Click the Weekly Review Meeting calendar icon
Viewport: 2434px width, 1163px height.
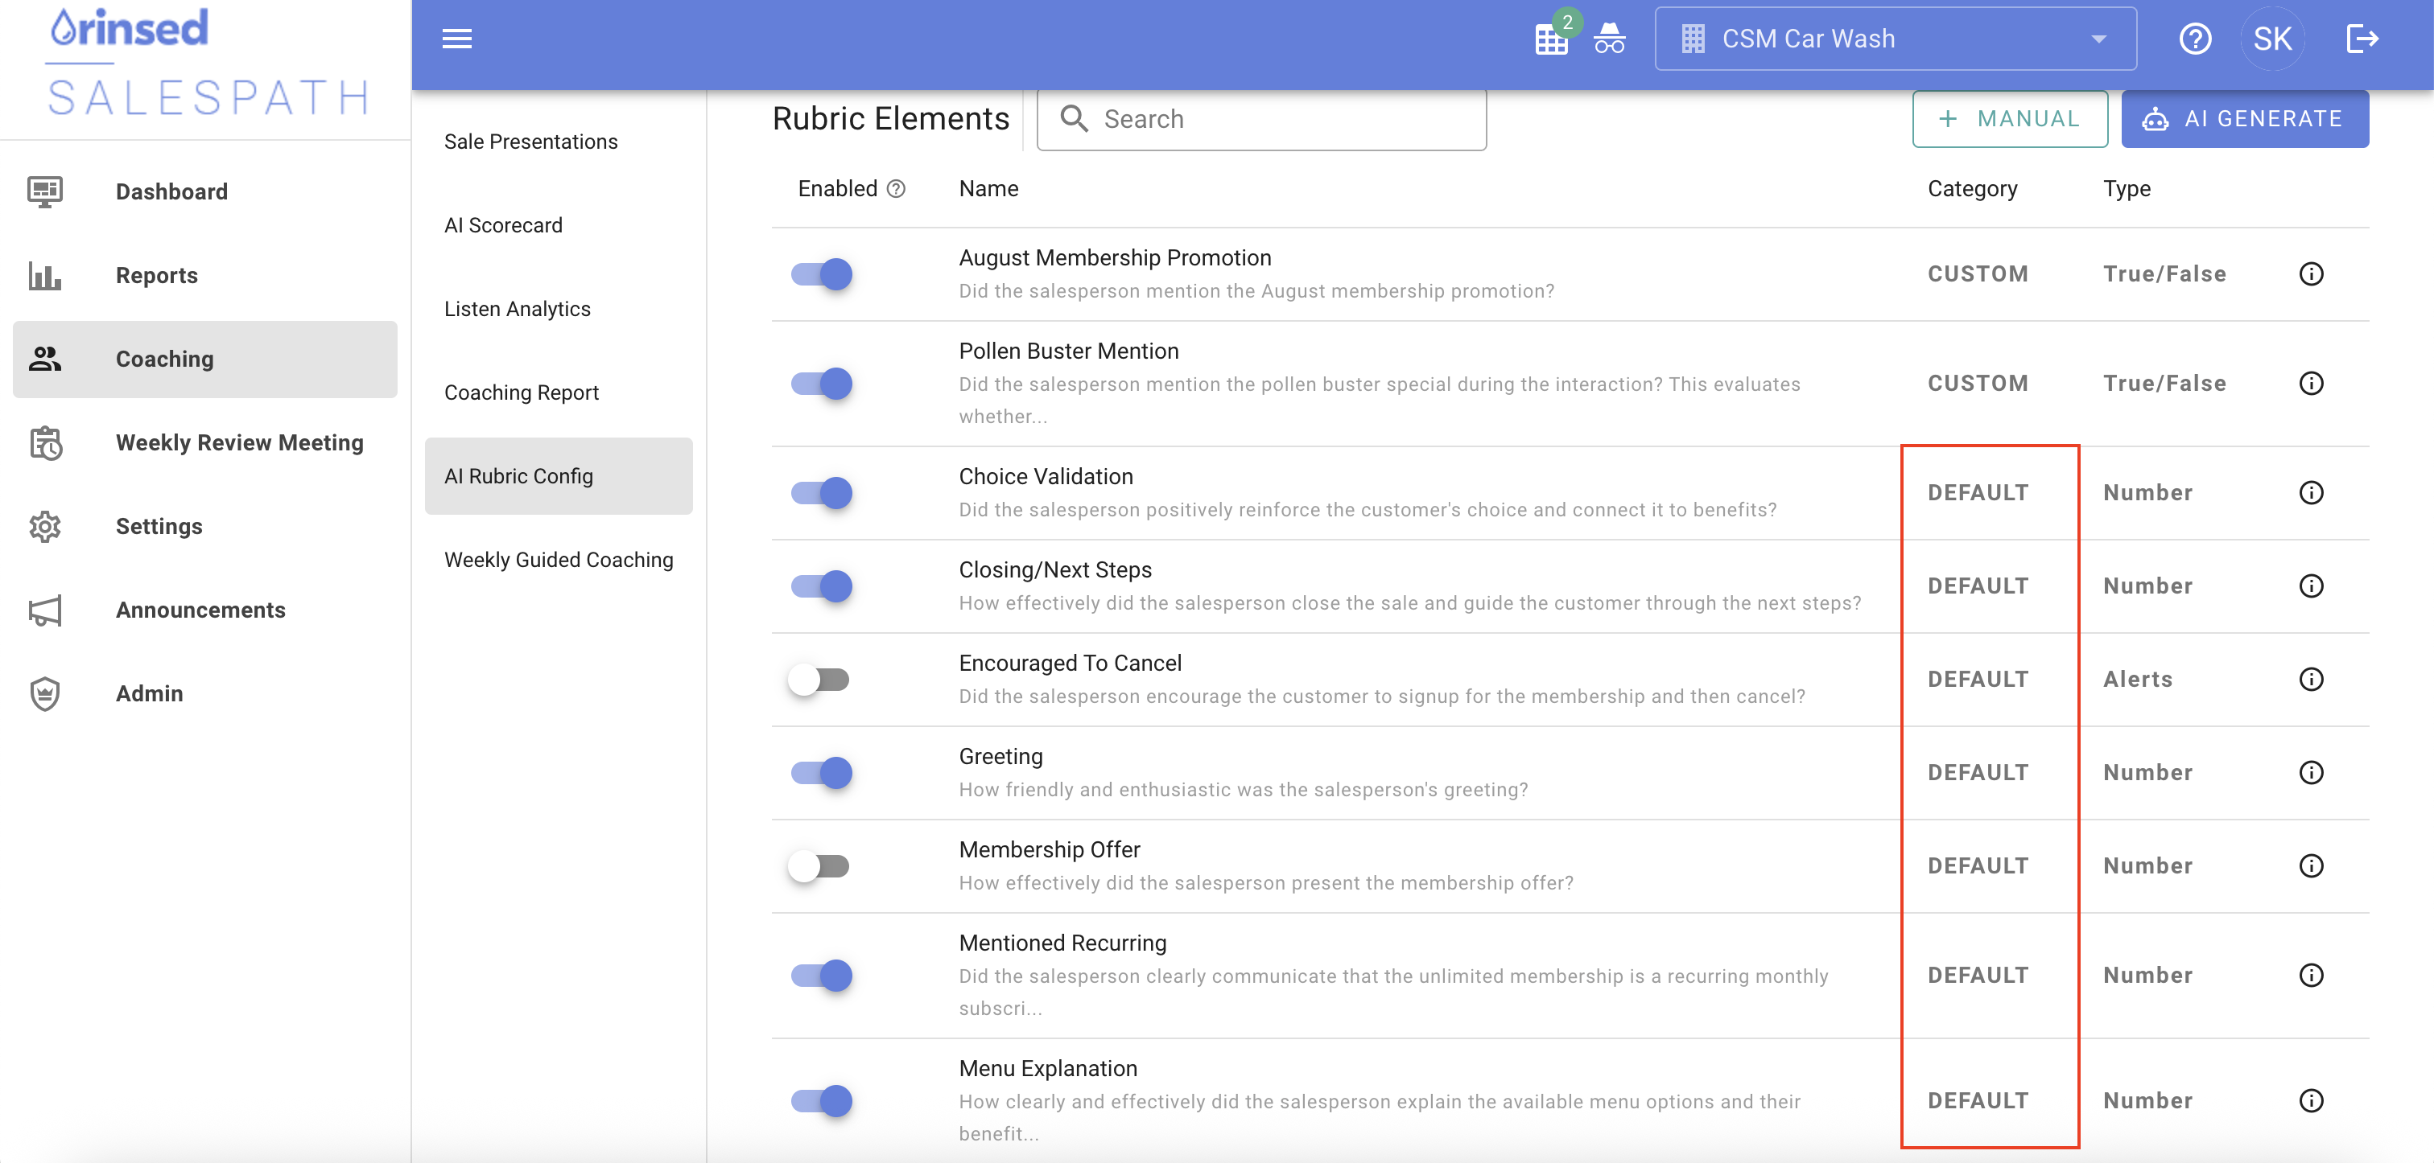point(45,442)
